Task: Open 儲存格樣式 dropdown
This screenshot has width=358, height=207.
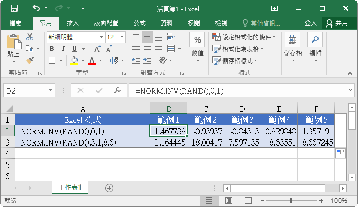Action: 235,60
